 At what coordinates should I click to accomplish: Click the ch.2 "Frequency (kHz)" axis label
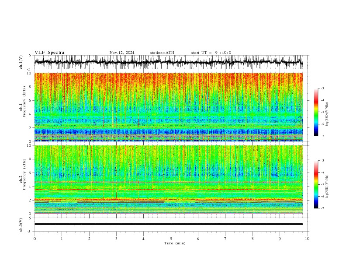pos(24,174)
